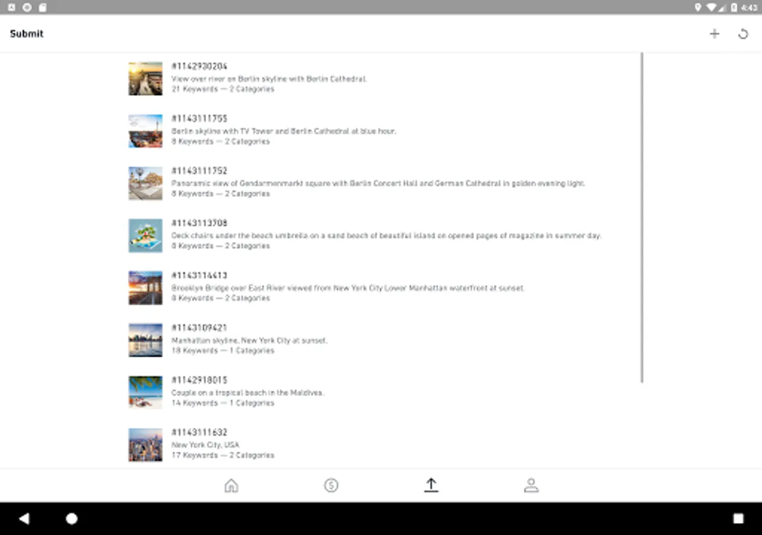Open Manhattan skyline thumbnail
Viewport: 762px width, 535px height.
tap(145, 340)
